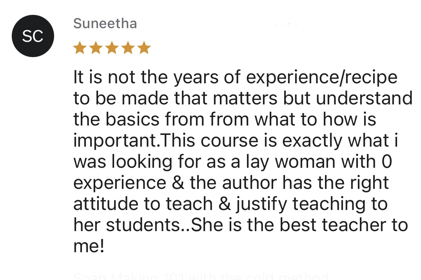
Task: Click "important.This" in the review text
Action: point(134,141)
